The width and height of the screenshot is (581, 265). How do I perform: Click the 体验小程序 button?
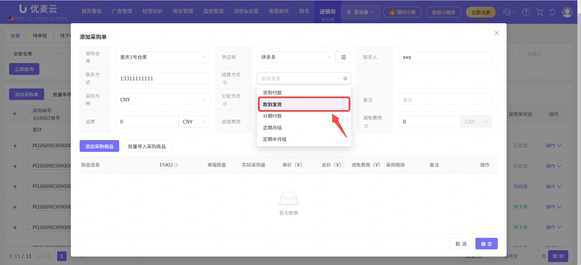(x=443, y=12)
